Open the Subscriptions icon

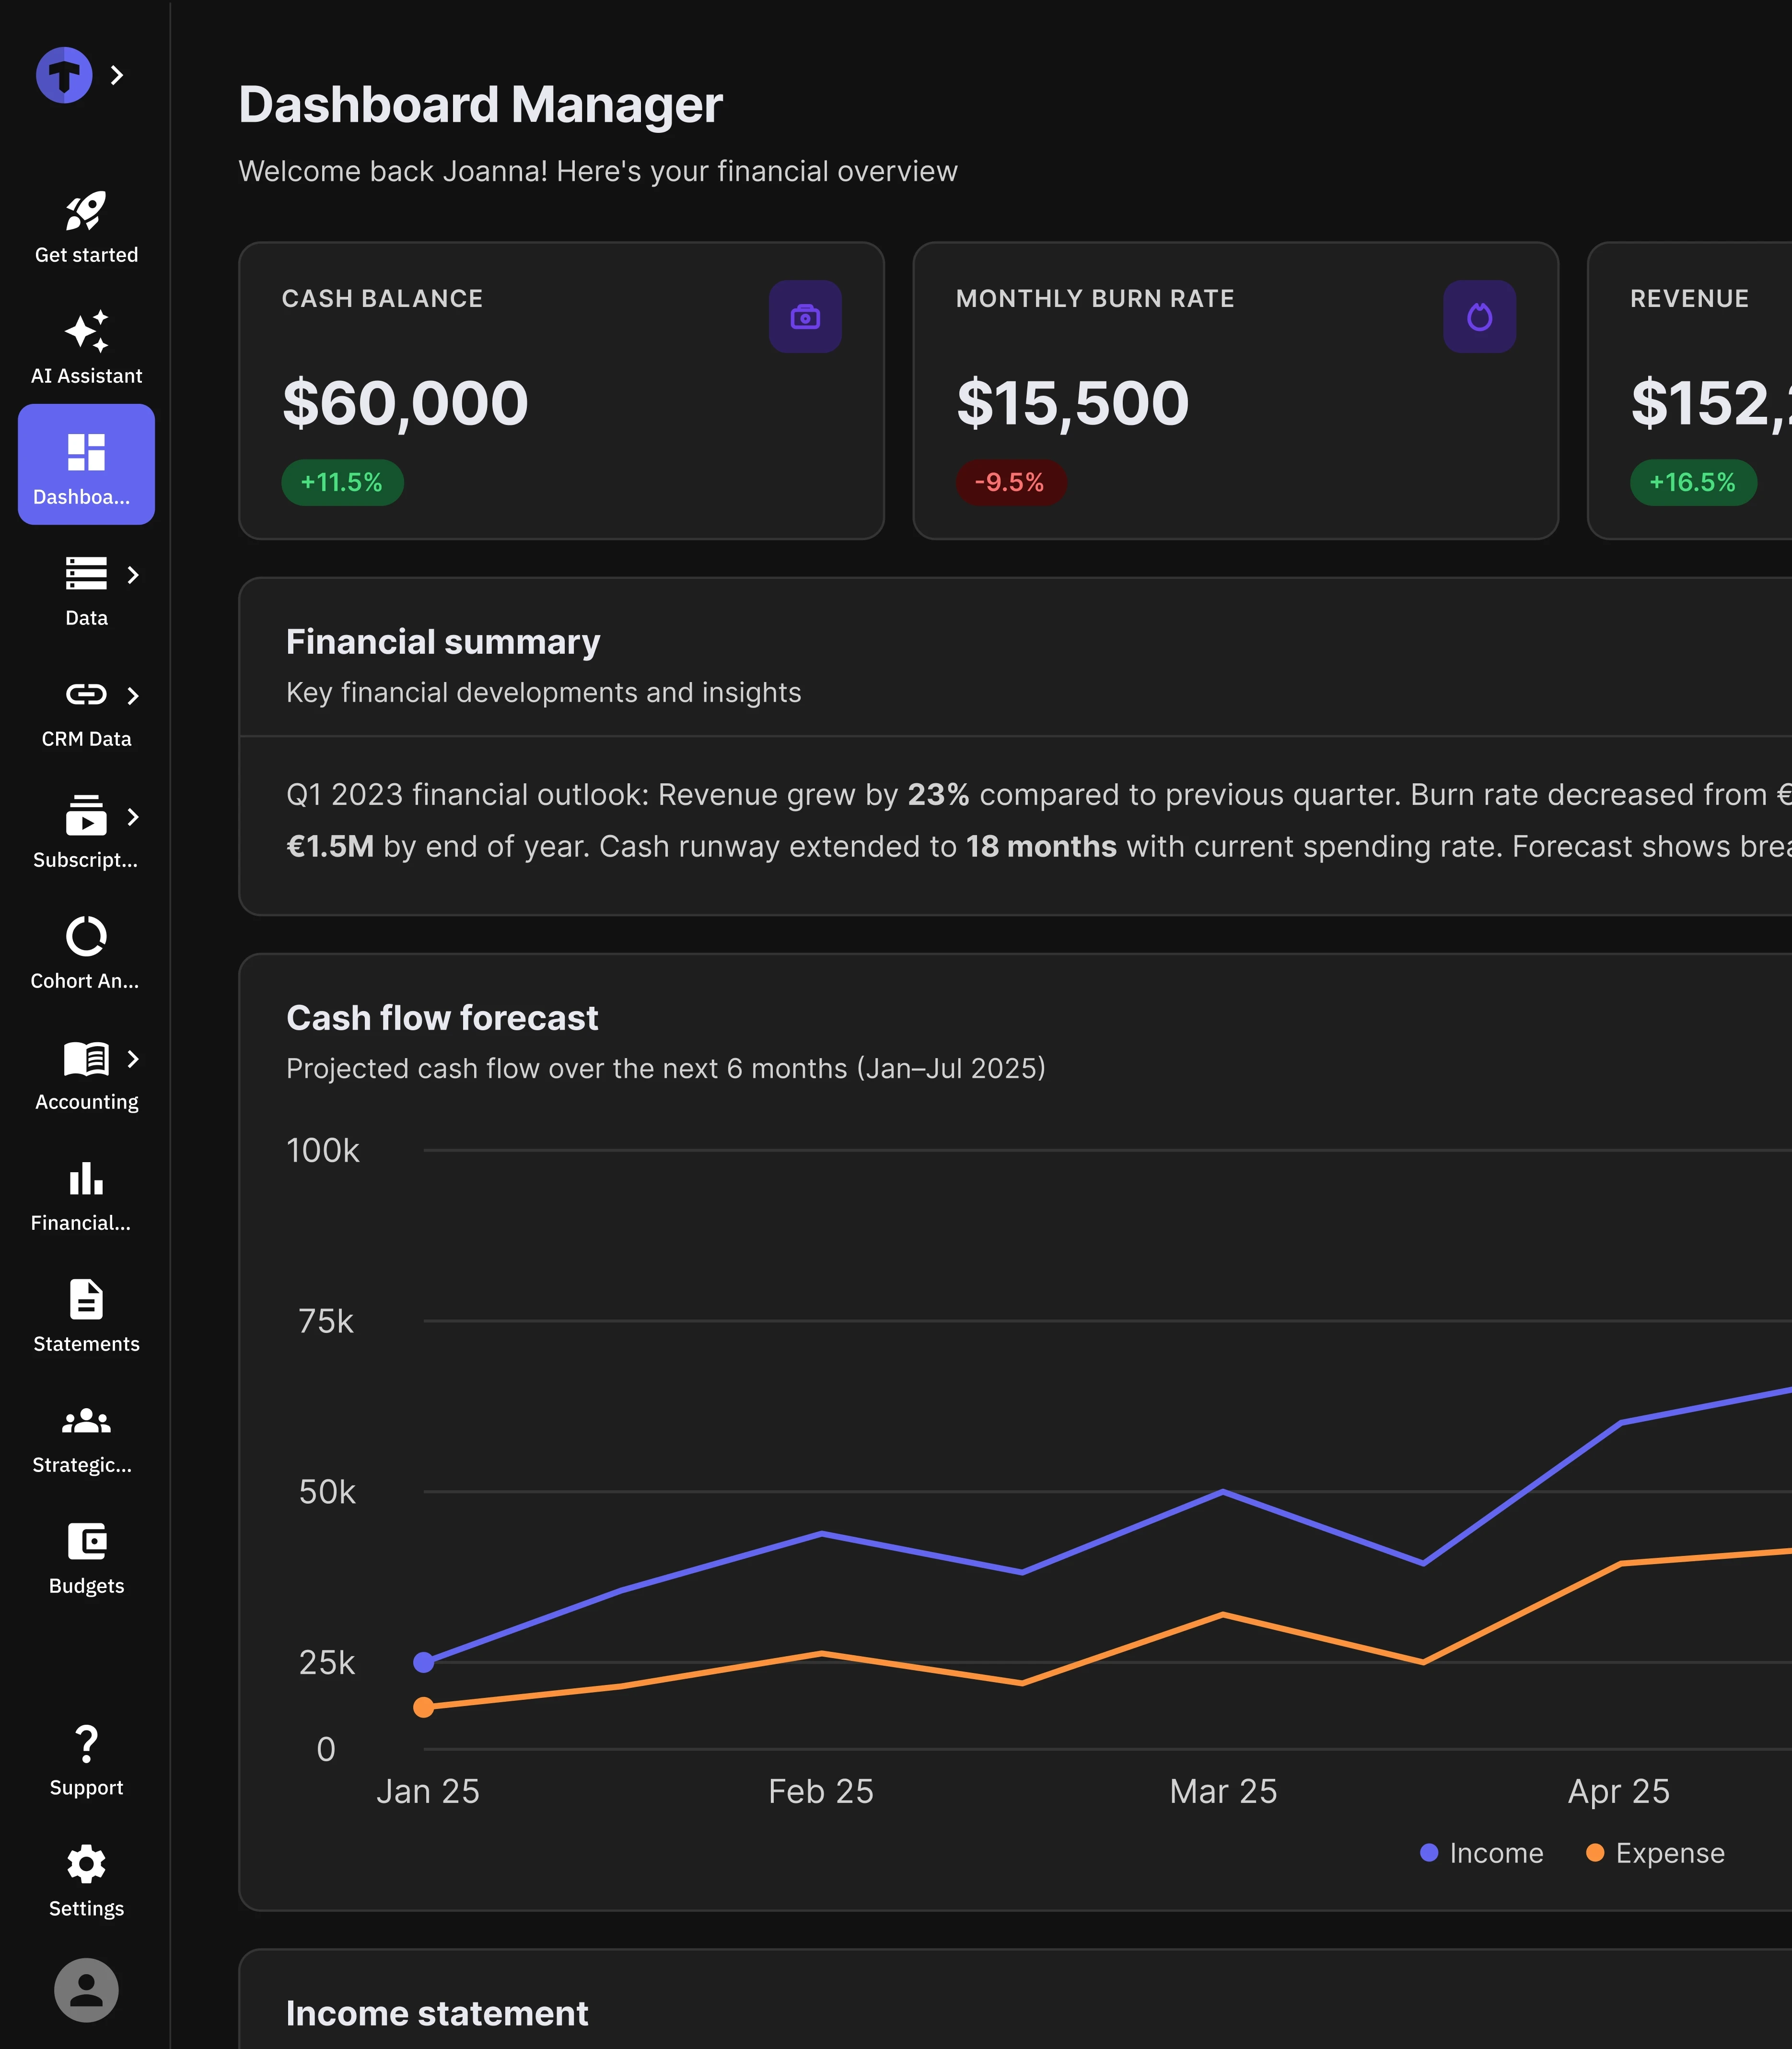[x=86, y=815]
